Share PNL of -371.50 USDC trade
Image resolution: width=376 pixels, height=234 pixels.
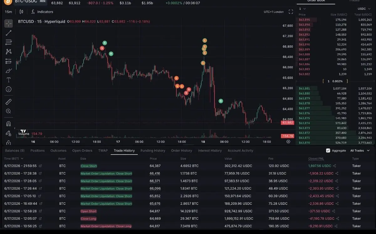click(333, 211)
